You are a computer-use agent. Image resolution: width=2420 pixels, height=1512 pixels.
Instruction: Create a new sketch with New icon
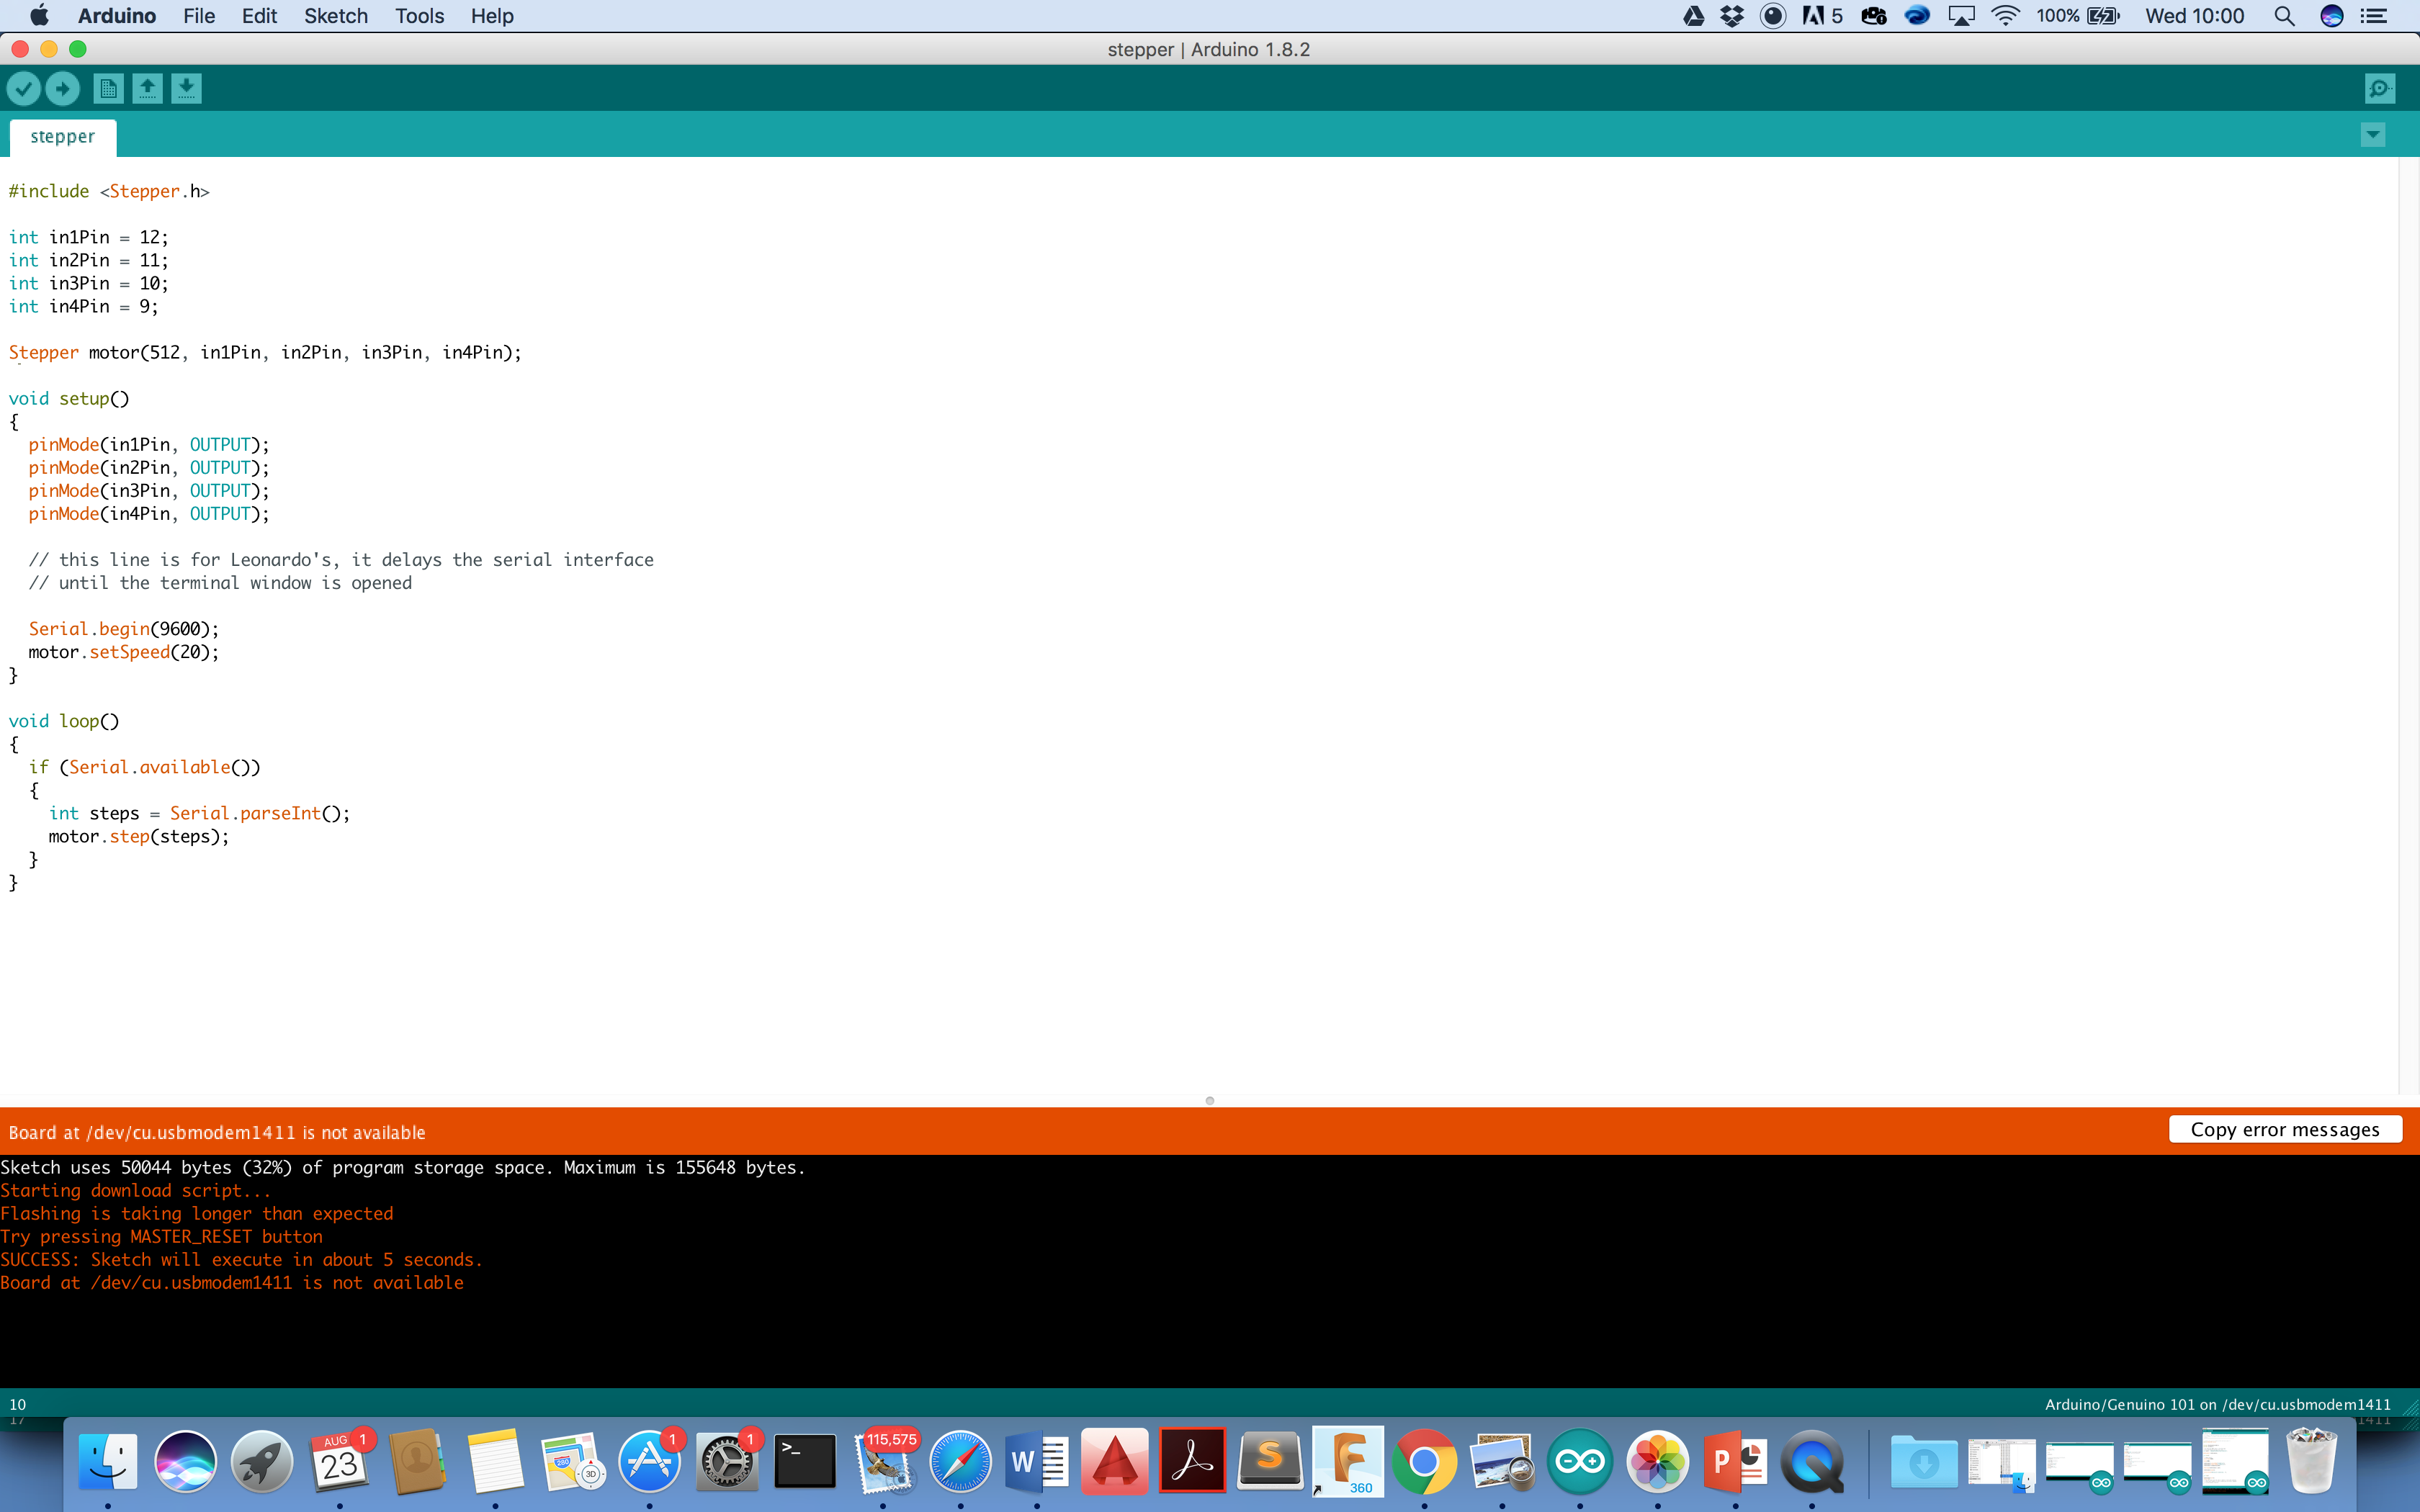click(108, 89)
